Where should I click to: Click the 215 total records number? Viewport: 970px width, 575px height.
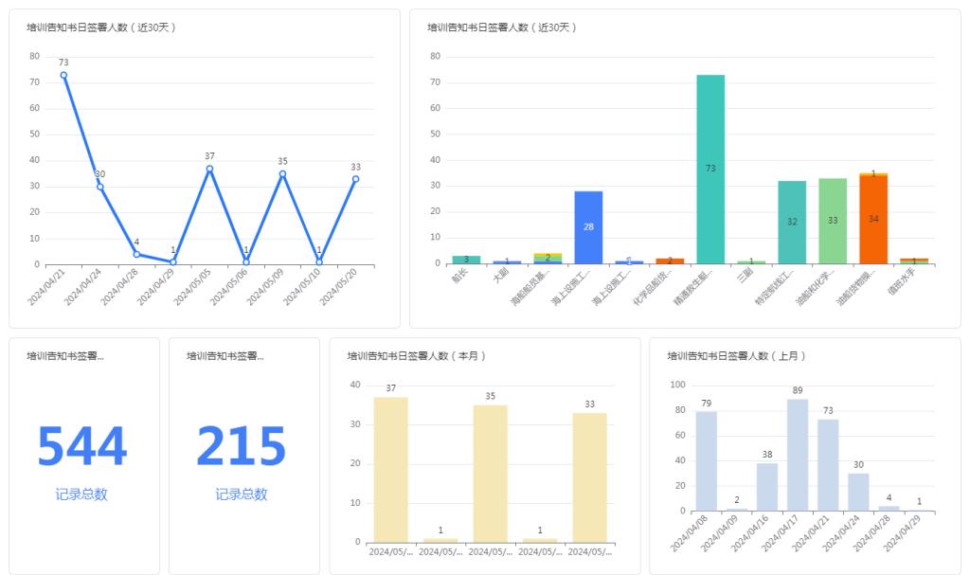[x=241, y=447]
